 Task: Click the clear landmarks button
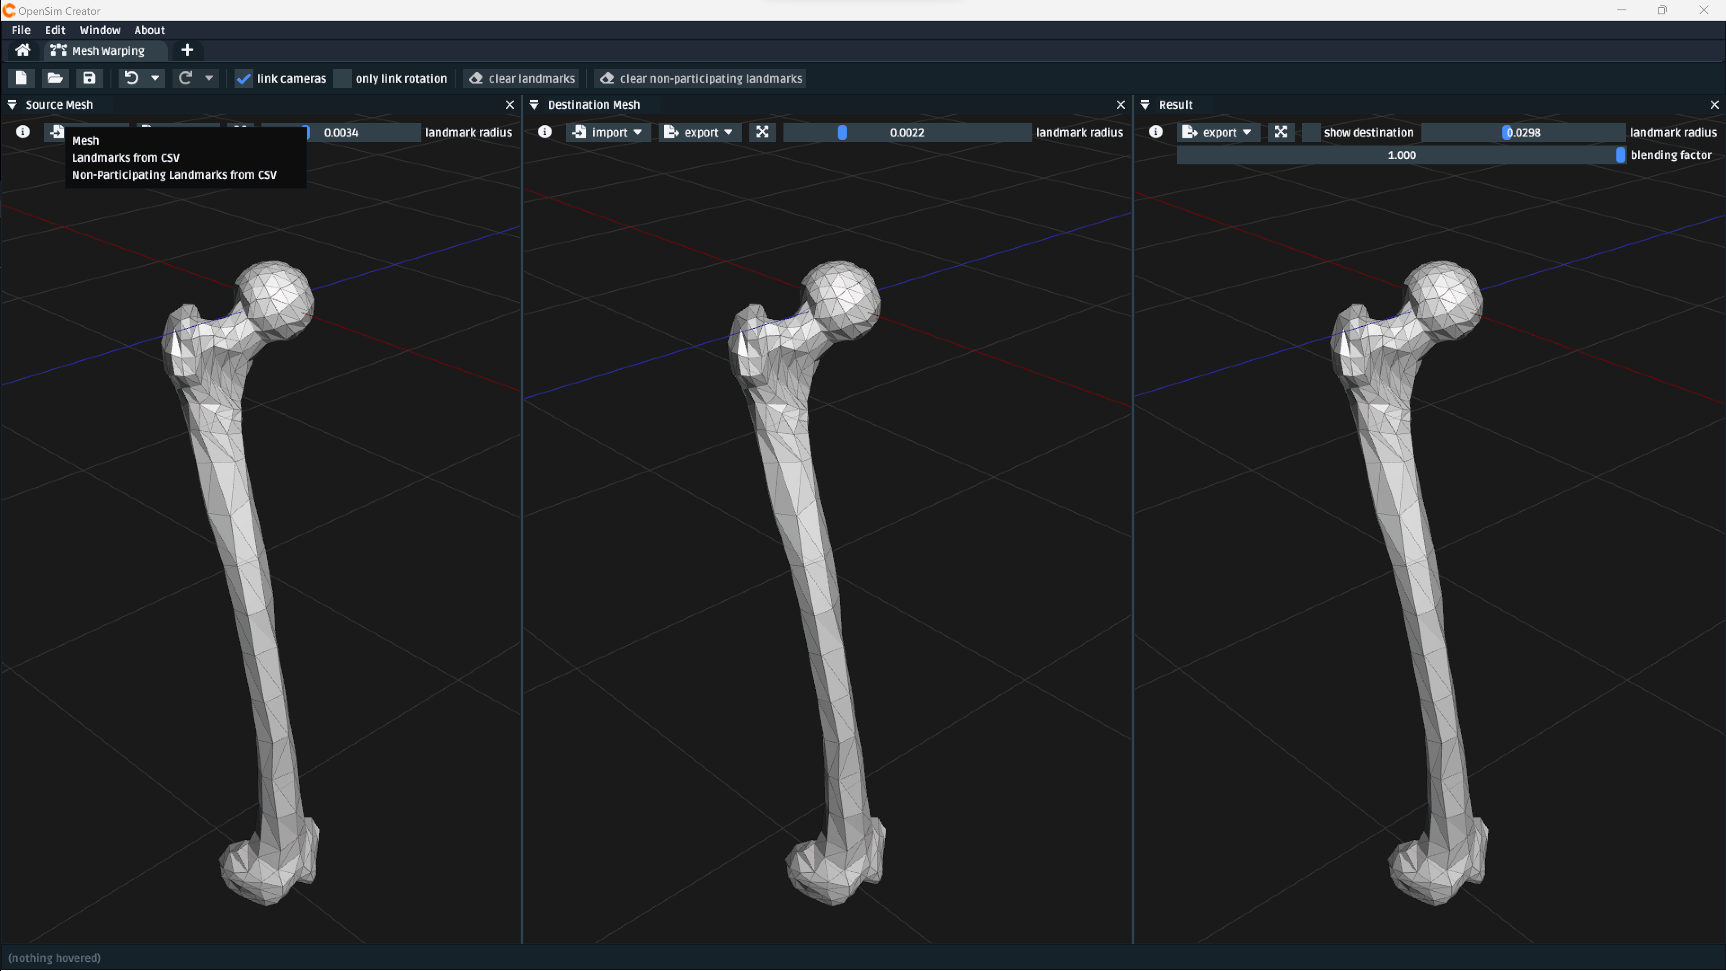coord(521,78)
